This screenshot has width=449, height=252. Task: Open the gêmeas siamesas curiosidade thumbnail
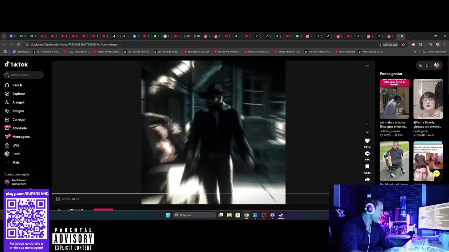tap(428, 161)
